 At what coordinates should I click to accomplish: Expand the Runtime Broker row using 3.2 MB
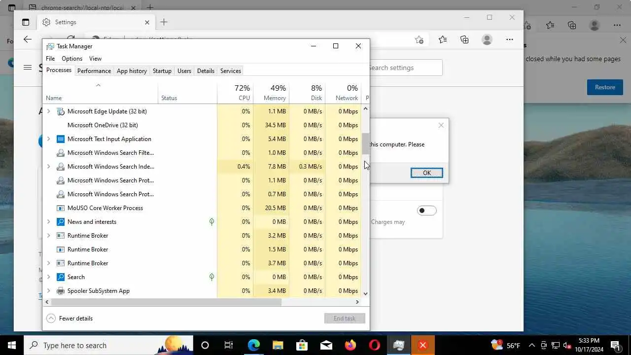point(48,236)
